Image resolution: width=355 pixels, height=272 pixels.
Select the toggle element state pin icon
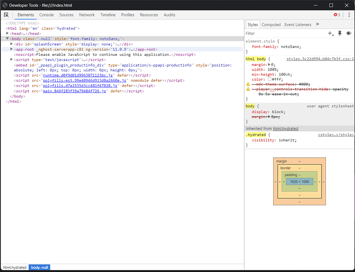[x=339, y=33]
